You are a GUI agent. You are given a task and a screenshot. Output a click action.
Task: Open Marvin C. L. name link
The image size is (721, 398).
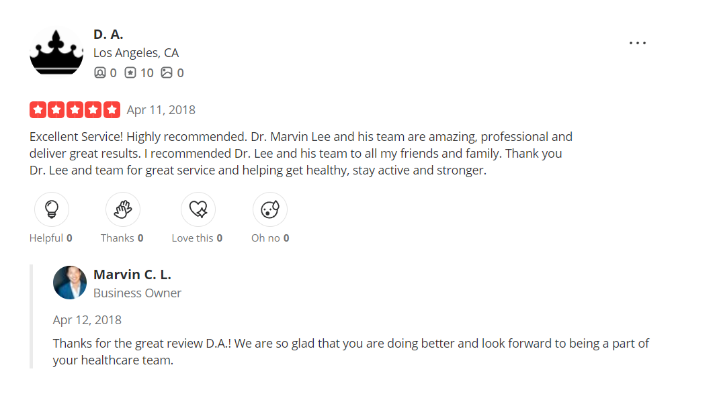tap(132, 275)
